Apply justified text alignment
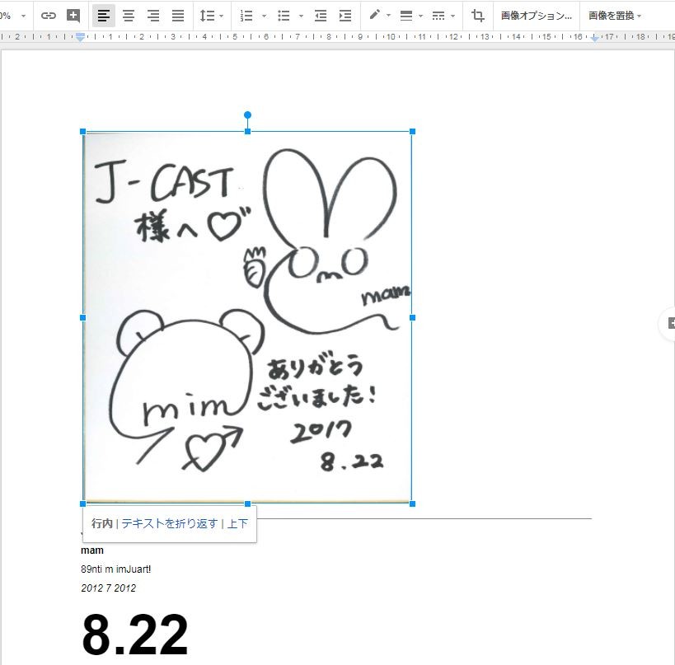 click(x=178, y=16)
